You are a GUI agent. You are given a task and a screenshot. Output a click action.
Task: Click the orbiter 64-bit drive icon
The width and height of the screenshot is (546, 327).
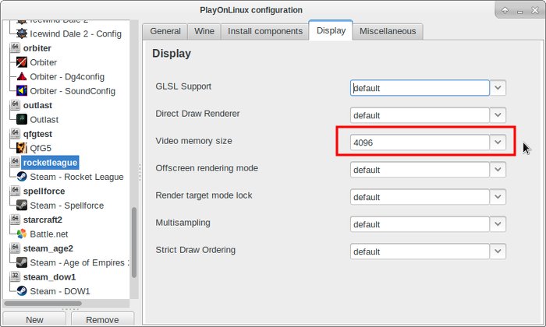click(15, 47)
